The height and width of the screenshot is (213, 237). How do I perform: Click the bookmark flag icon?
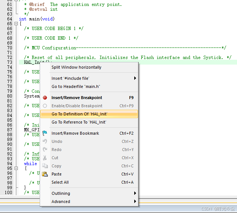pyautogui.click(x=45, y=133)
